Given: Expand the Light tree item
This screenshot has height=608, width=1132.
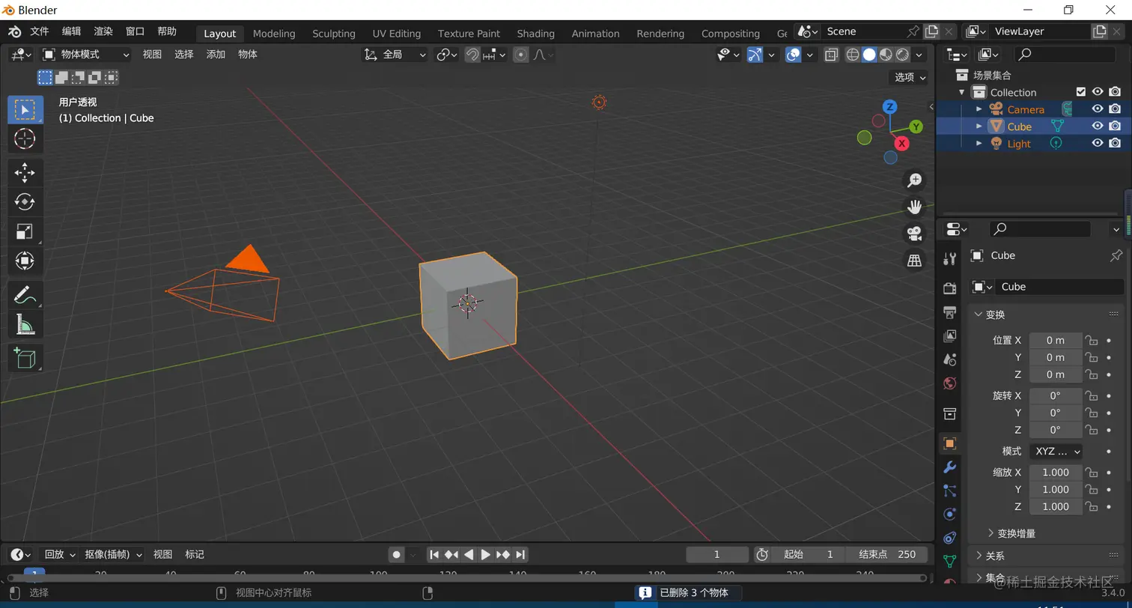Looking at the screenshot, I should click(x=979, y=144).
